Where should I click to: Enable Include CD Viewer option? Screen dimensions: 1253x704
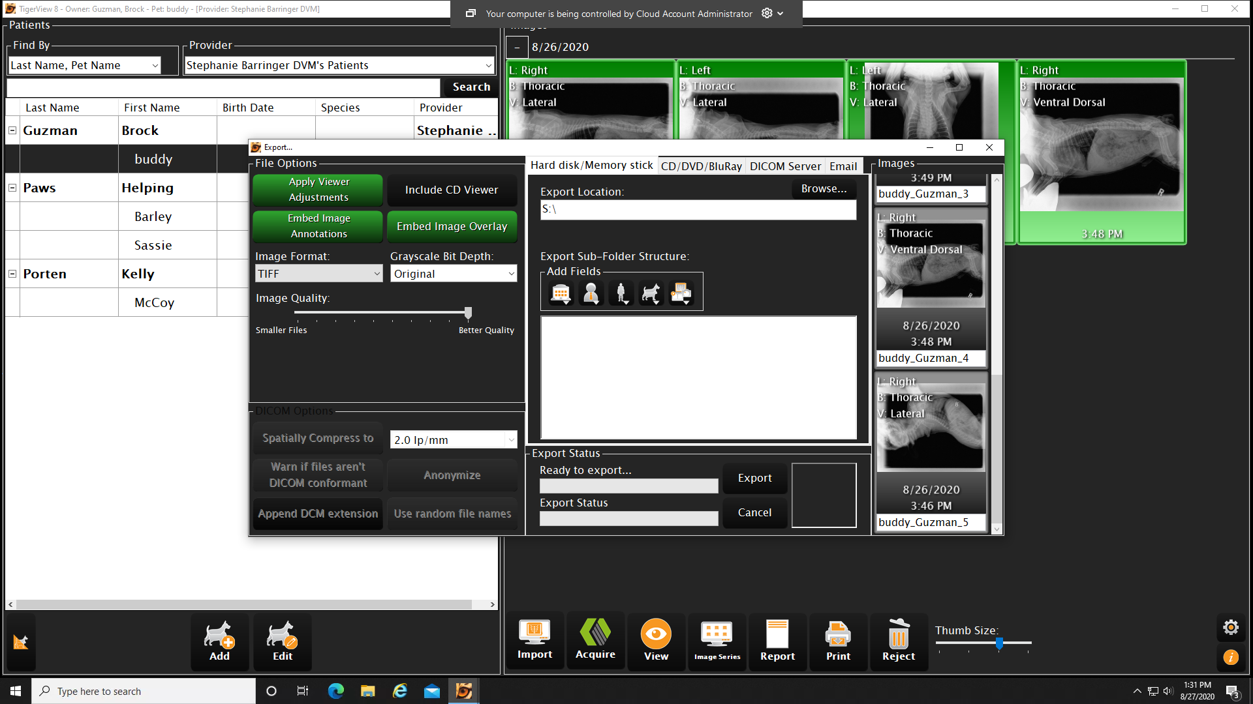pyautogui.click(x=452, y=190)
